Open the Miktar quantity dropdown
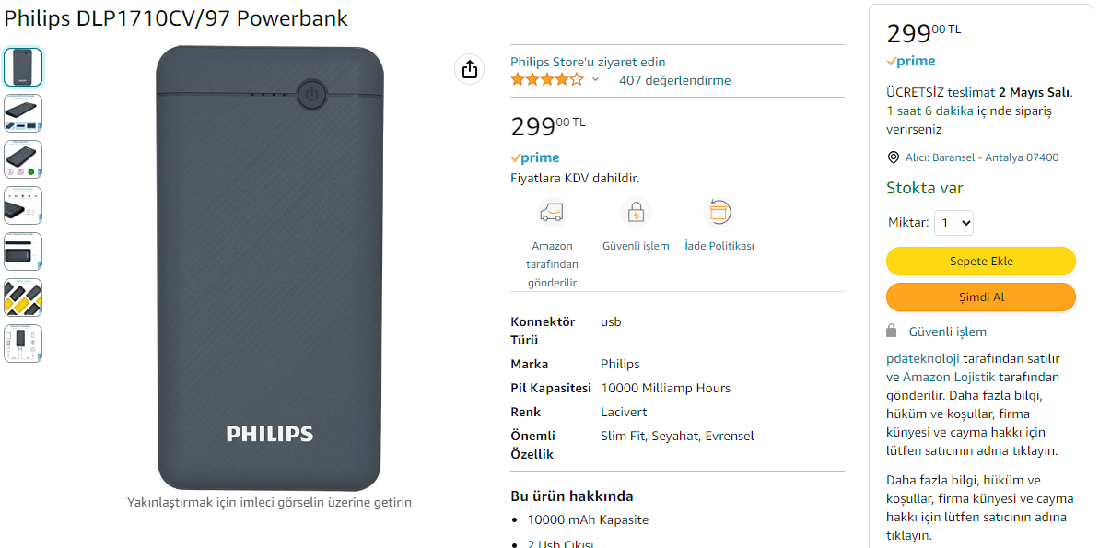Viewport: 1099px width, 548px height. tap(953, 223)
